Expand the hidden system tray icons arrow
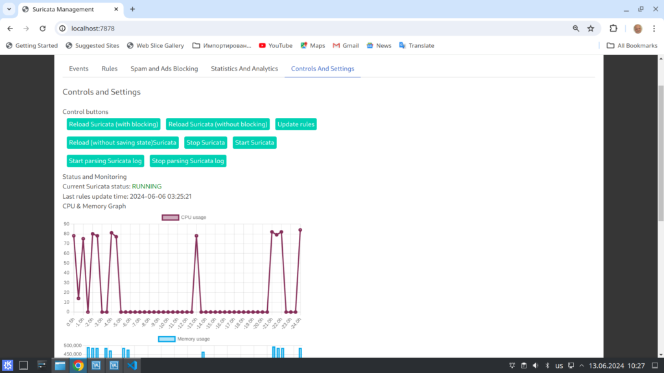Image resolution: width=664 pixels, height=373 pixels. point(582,365)
